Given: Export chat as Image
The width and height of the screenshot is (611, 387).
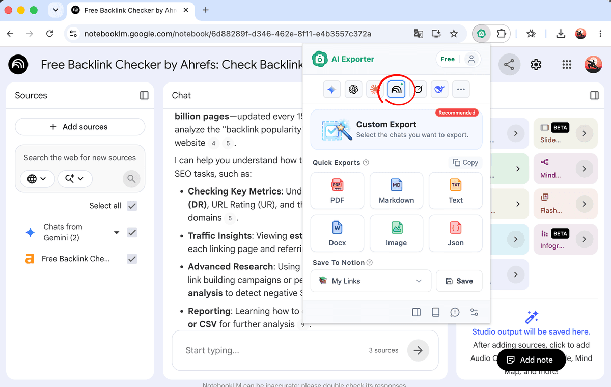Looking at the screenshot, I should click(x=396, y=233).
